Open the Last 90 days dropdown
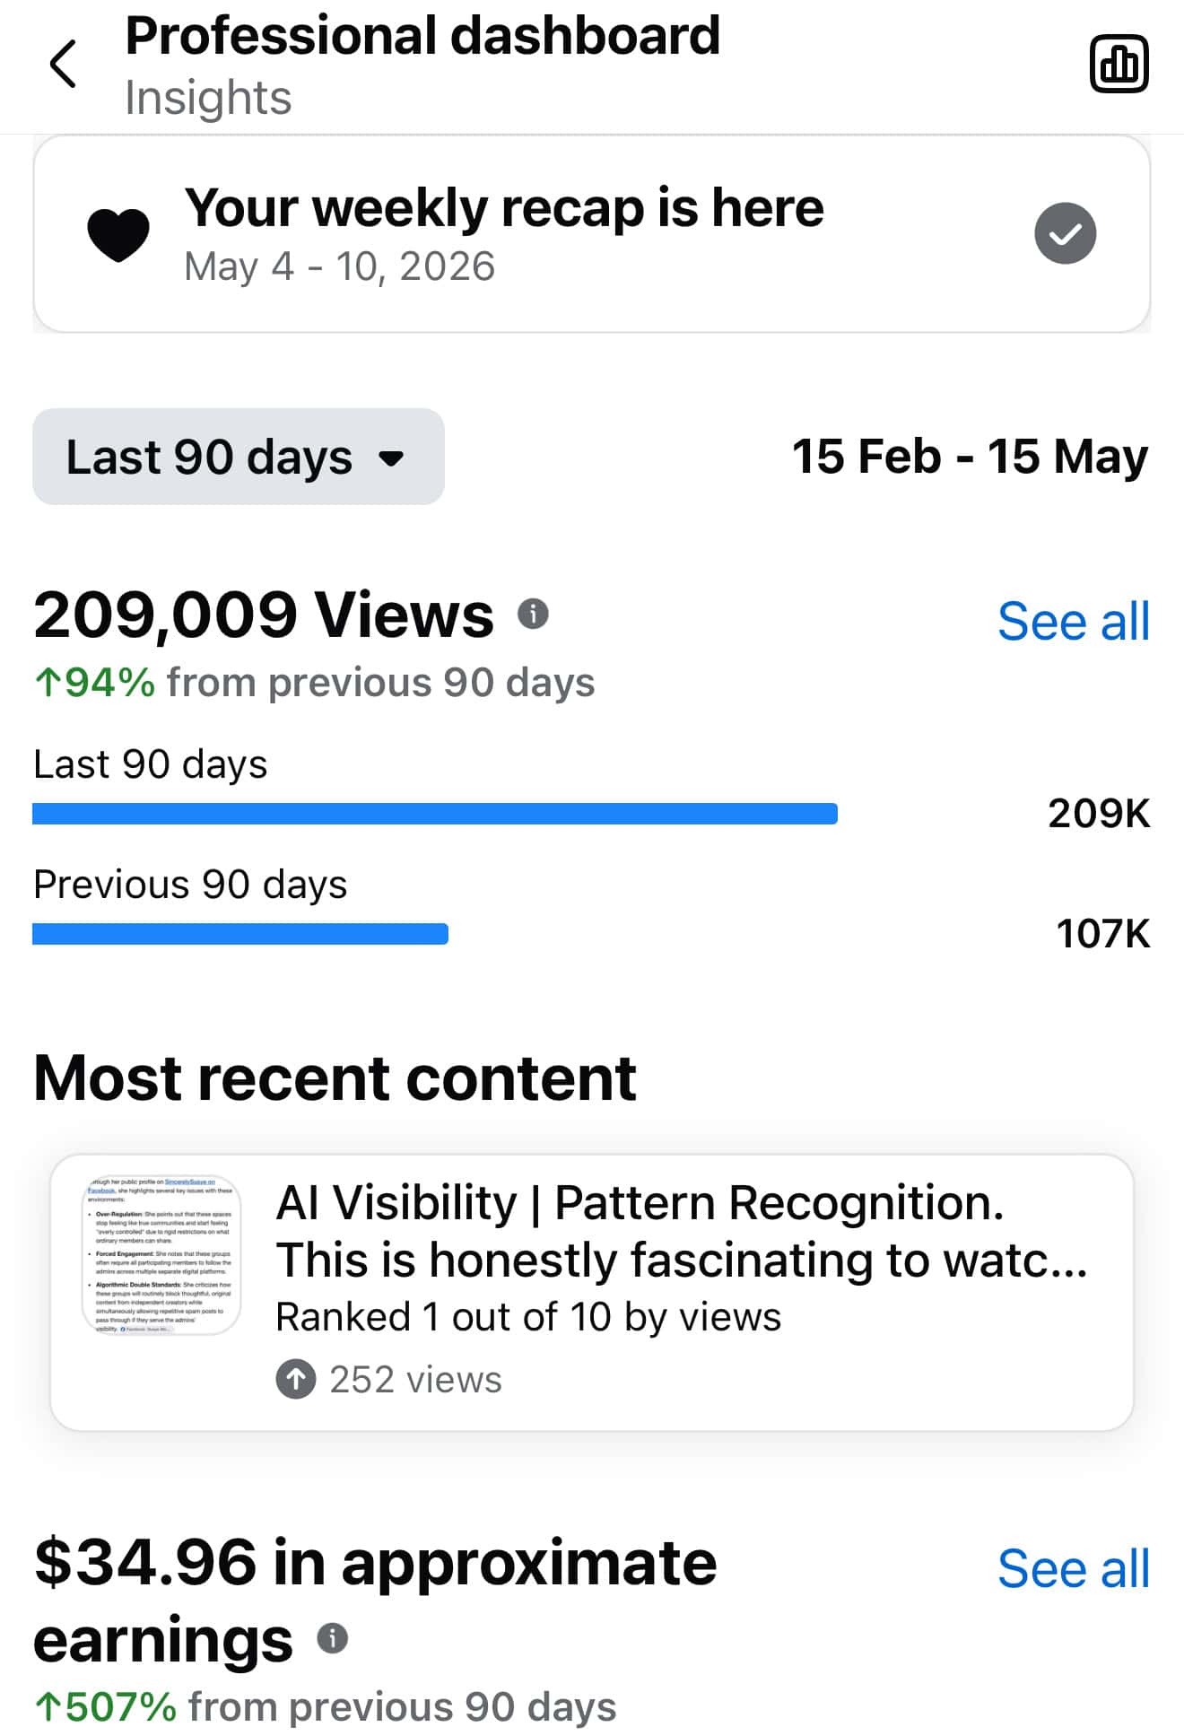 click(x=239, y=457)
